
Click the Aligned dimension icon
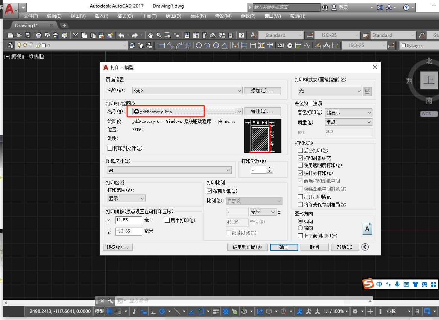coord(170,45)
